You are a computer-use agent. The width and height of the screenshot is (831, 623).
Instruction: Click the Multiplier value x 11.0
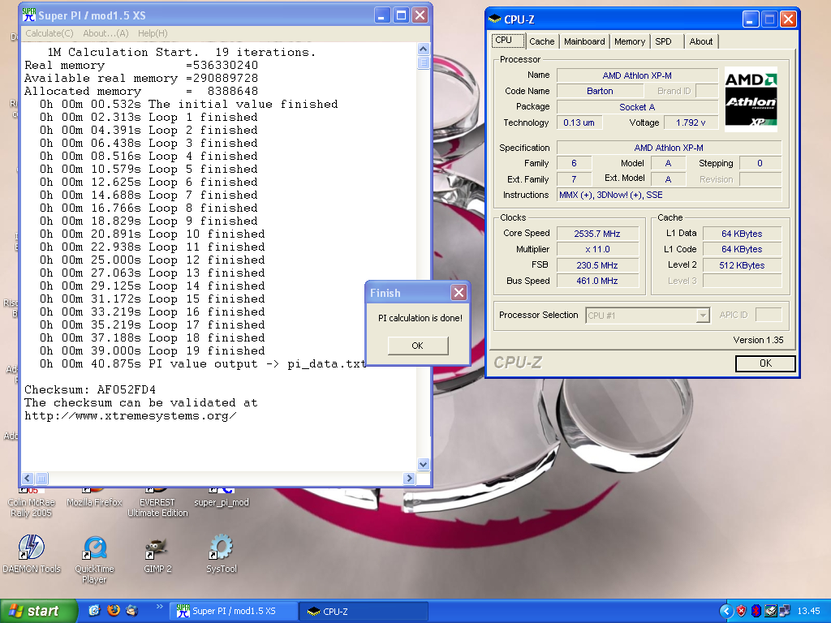click(x=597, y=249)
